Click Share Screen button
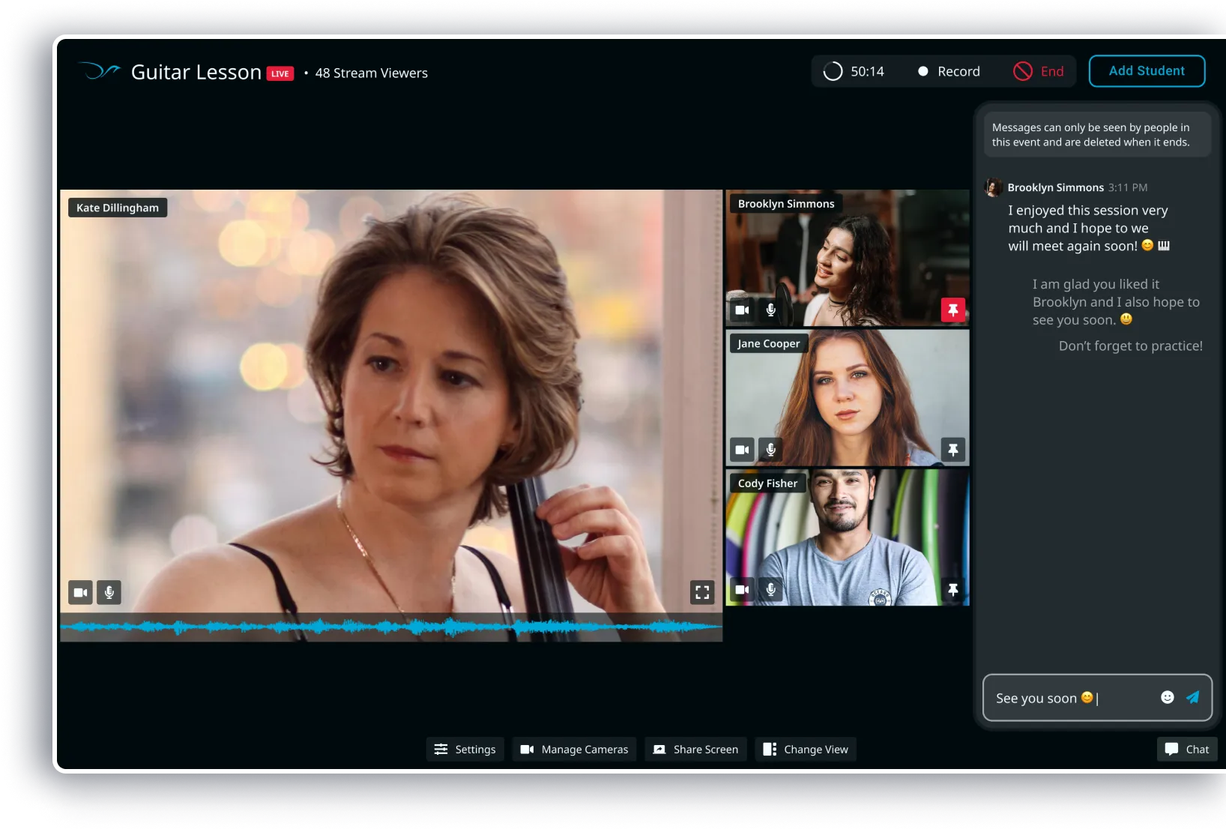Image resolution: width=1226 pixels, height=835 pixels. click(695, 750)
